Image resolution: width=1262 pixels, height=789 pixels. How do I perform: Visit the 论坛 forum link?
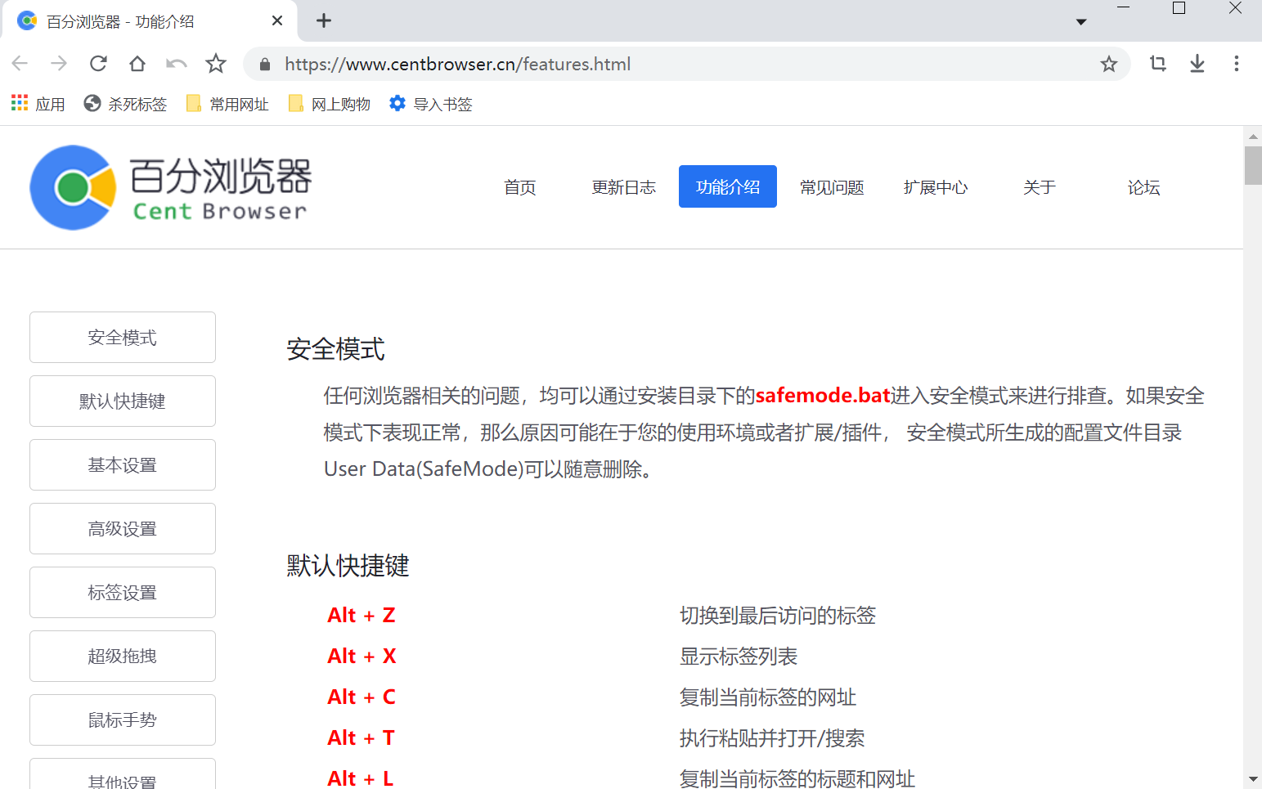click(1143, 186)
